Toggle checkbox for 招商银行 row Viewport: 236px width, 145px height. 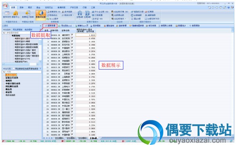coord(72,118)
